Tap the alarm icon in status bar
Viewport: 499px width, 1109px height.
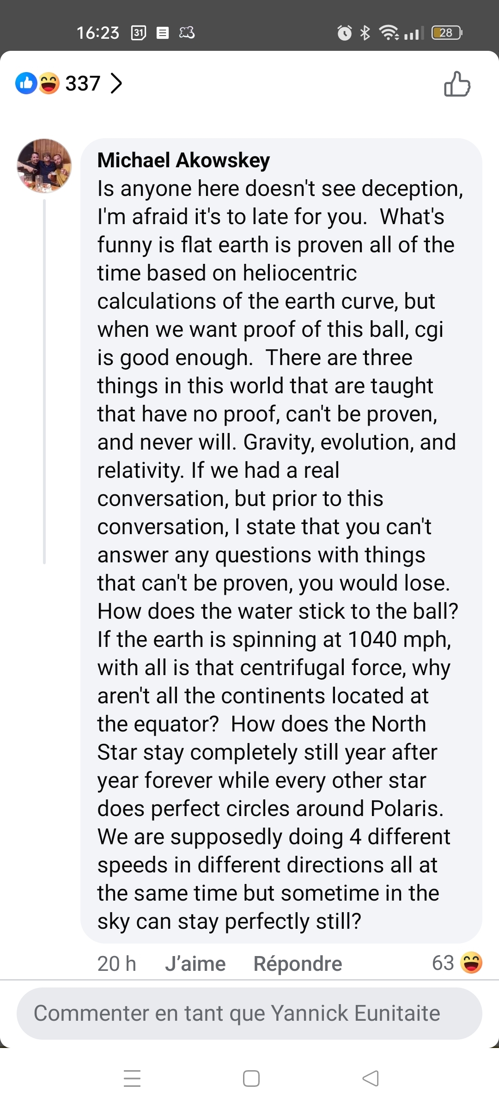pyautogui.click(x=345, y=33)
